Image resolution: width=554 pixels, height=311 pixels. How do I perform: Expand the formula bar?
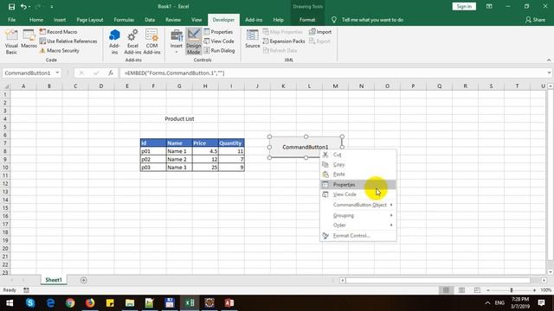pos(549,73)
